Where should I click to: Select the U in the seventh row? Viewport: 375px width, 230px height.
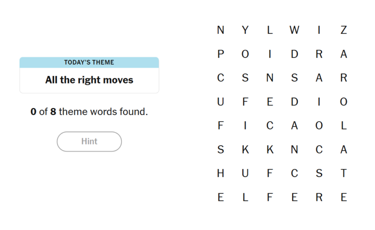[x=245, y=173]
